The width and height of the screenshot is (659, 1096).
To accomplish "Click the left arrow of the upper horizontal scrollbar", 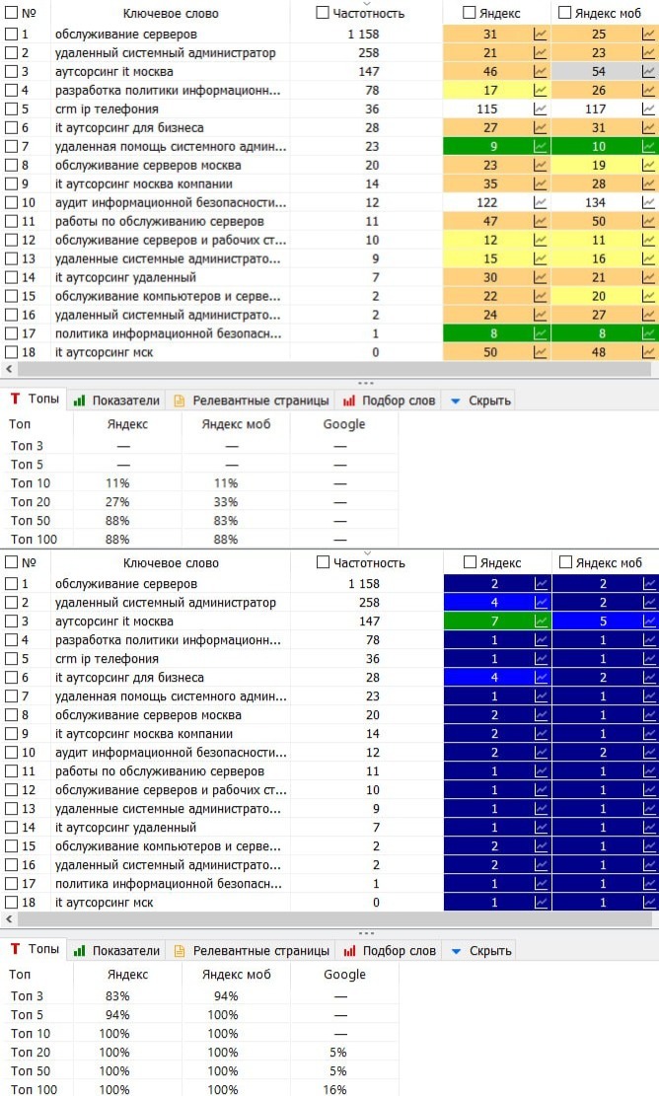I will click(9, 369).
